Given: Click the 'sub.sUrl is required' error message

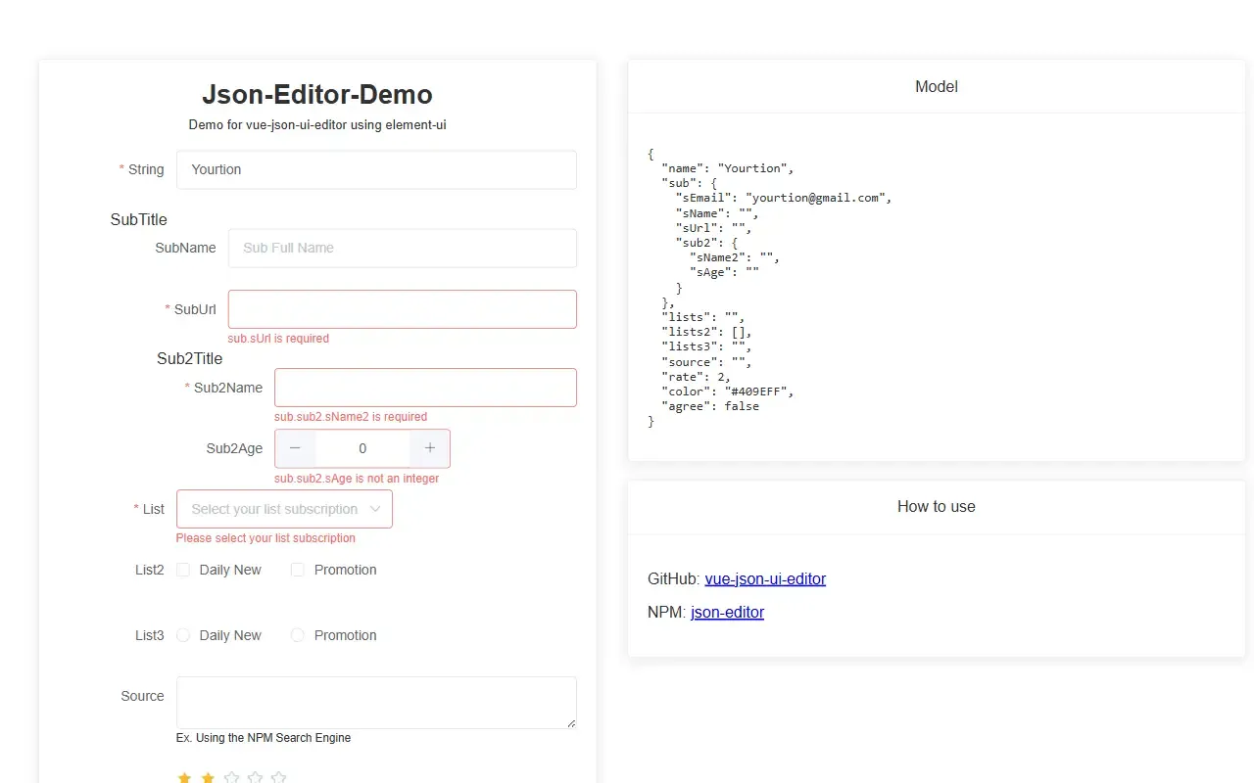Looking at the screenshot, I should pos(278,339).
